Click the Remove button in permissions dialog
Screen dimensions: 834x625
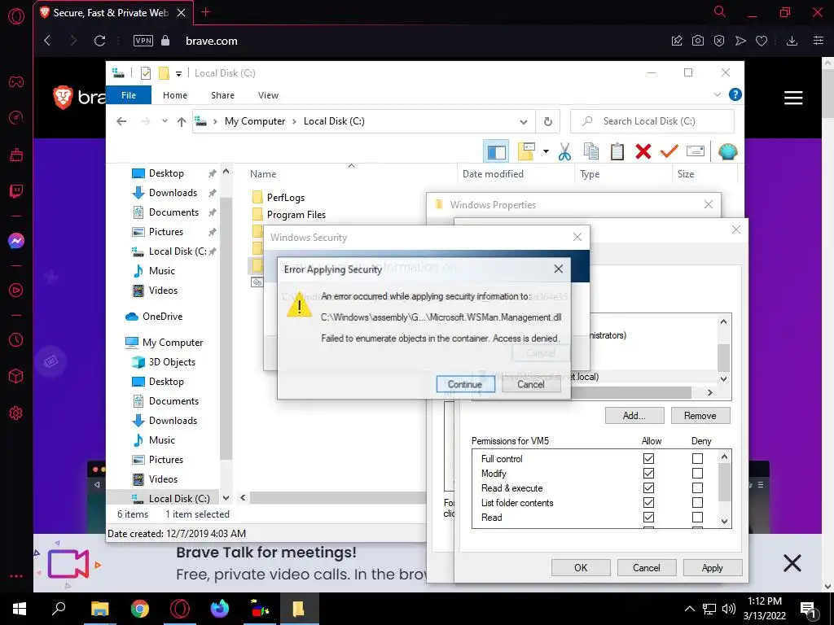(x=700, y=416)
